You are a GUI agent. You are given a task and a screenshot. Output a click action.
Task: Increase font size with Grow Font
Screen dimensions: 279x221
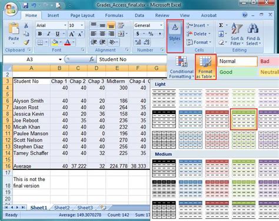pos(72,34)
